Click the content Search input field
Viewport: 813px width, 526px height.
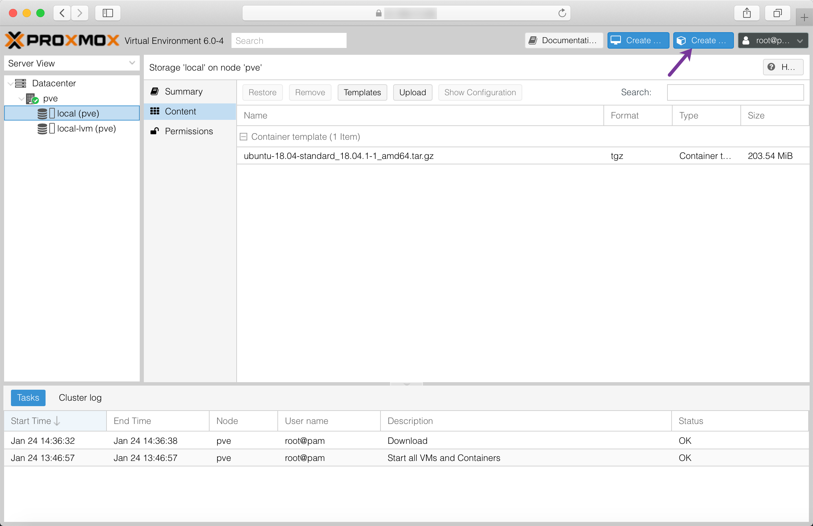[735, 92]
